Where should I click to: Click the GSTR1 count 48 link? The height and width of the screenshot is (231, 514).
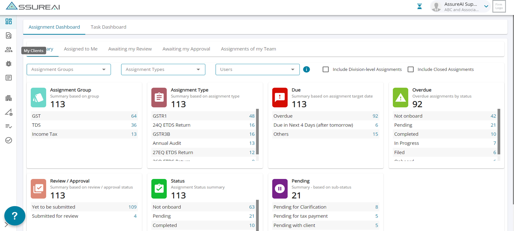click(x=252, y=116)
